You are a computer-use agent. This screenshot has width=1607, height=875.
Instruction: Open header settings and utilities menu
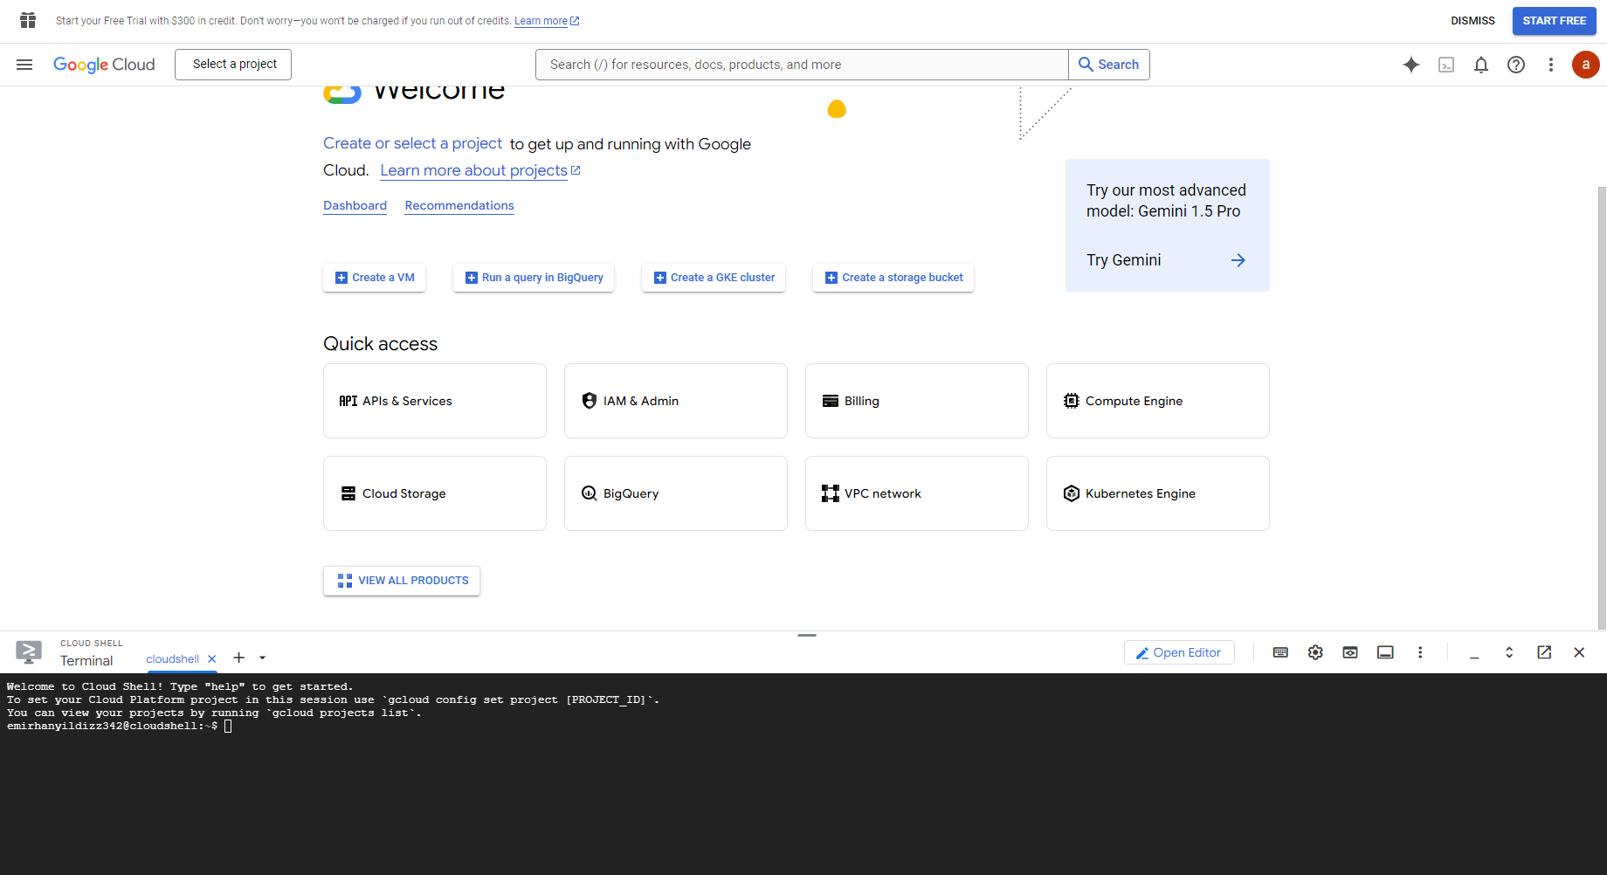coord(1551,65)
